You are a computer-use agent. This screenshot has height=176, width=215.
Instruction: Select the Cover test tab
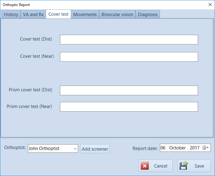(58, 14)
